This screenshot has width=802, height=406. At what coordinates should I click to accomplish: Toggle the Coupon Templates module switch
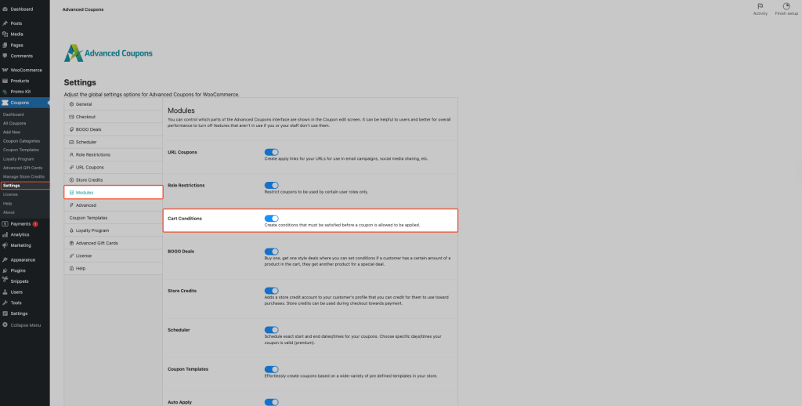click(x=272, y=369)
